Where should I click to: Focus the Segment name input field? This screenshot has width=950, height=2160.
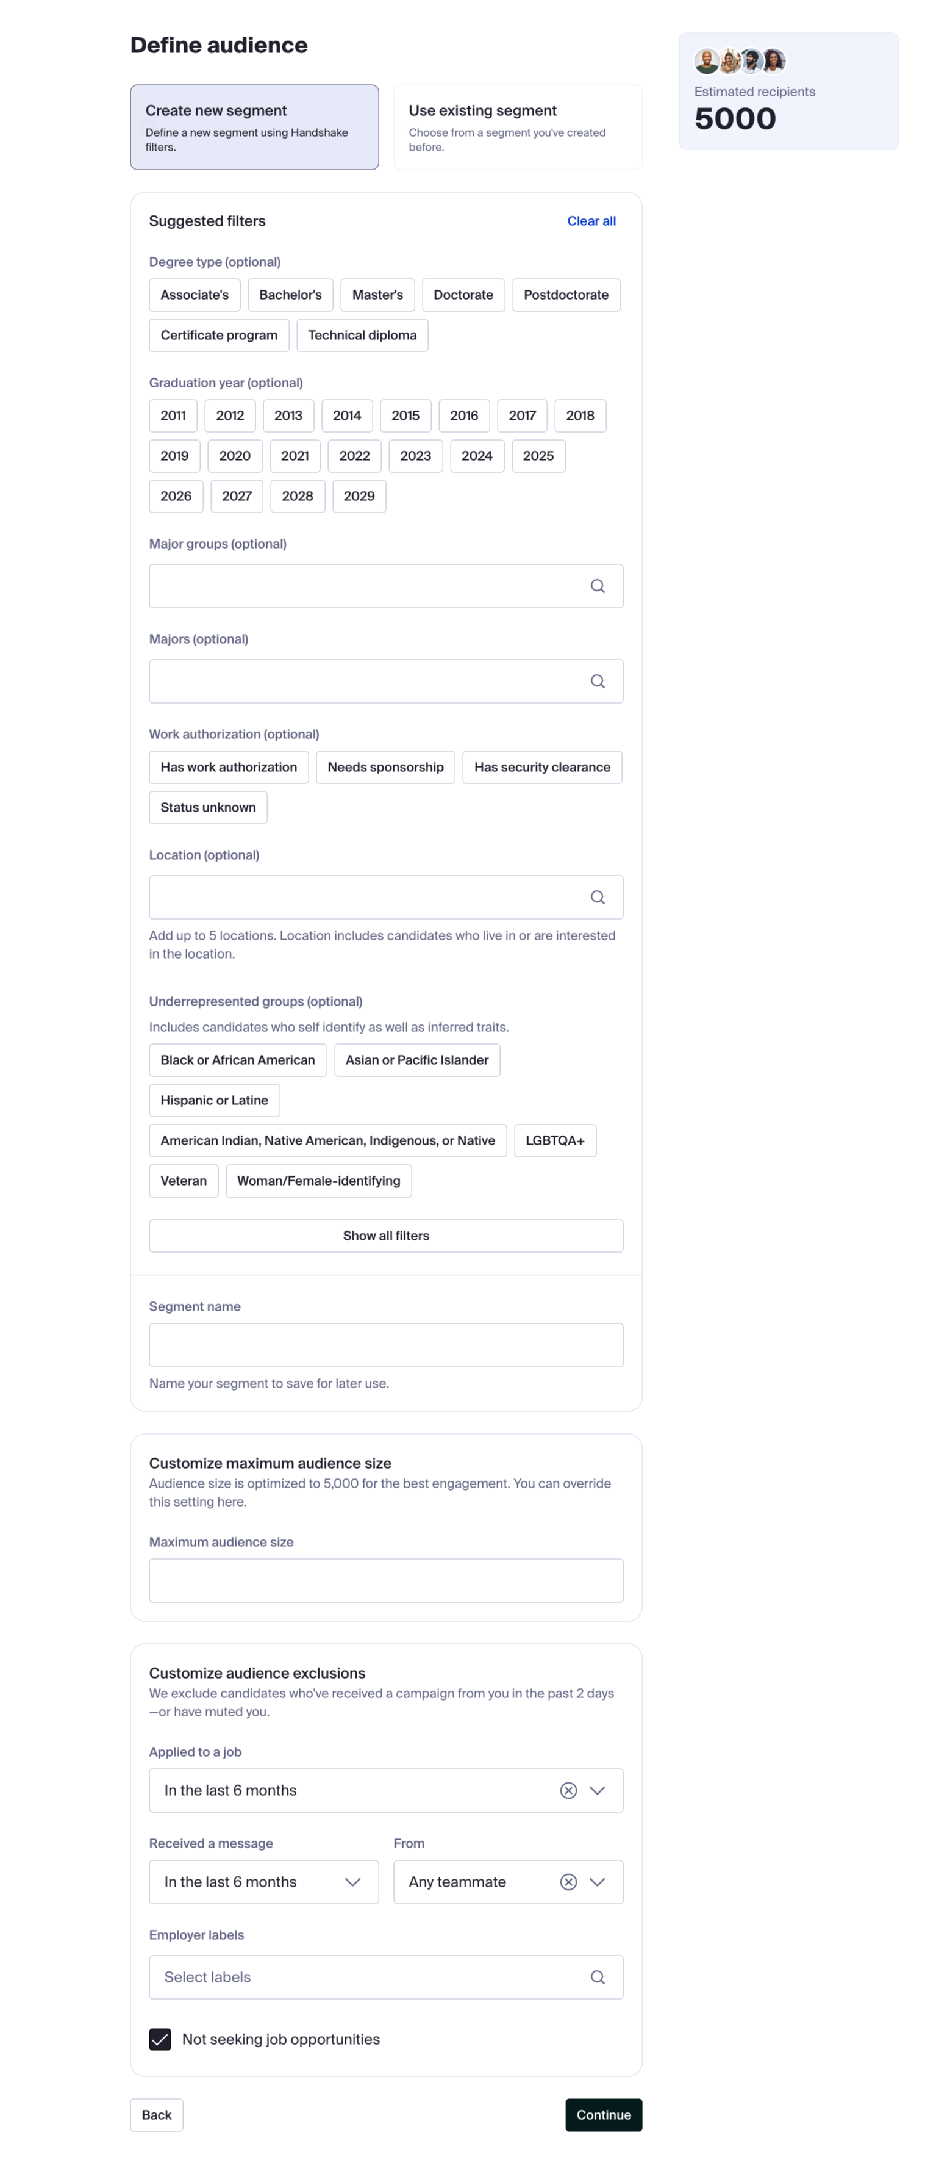click(x=386, y=1345)
